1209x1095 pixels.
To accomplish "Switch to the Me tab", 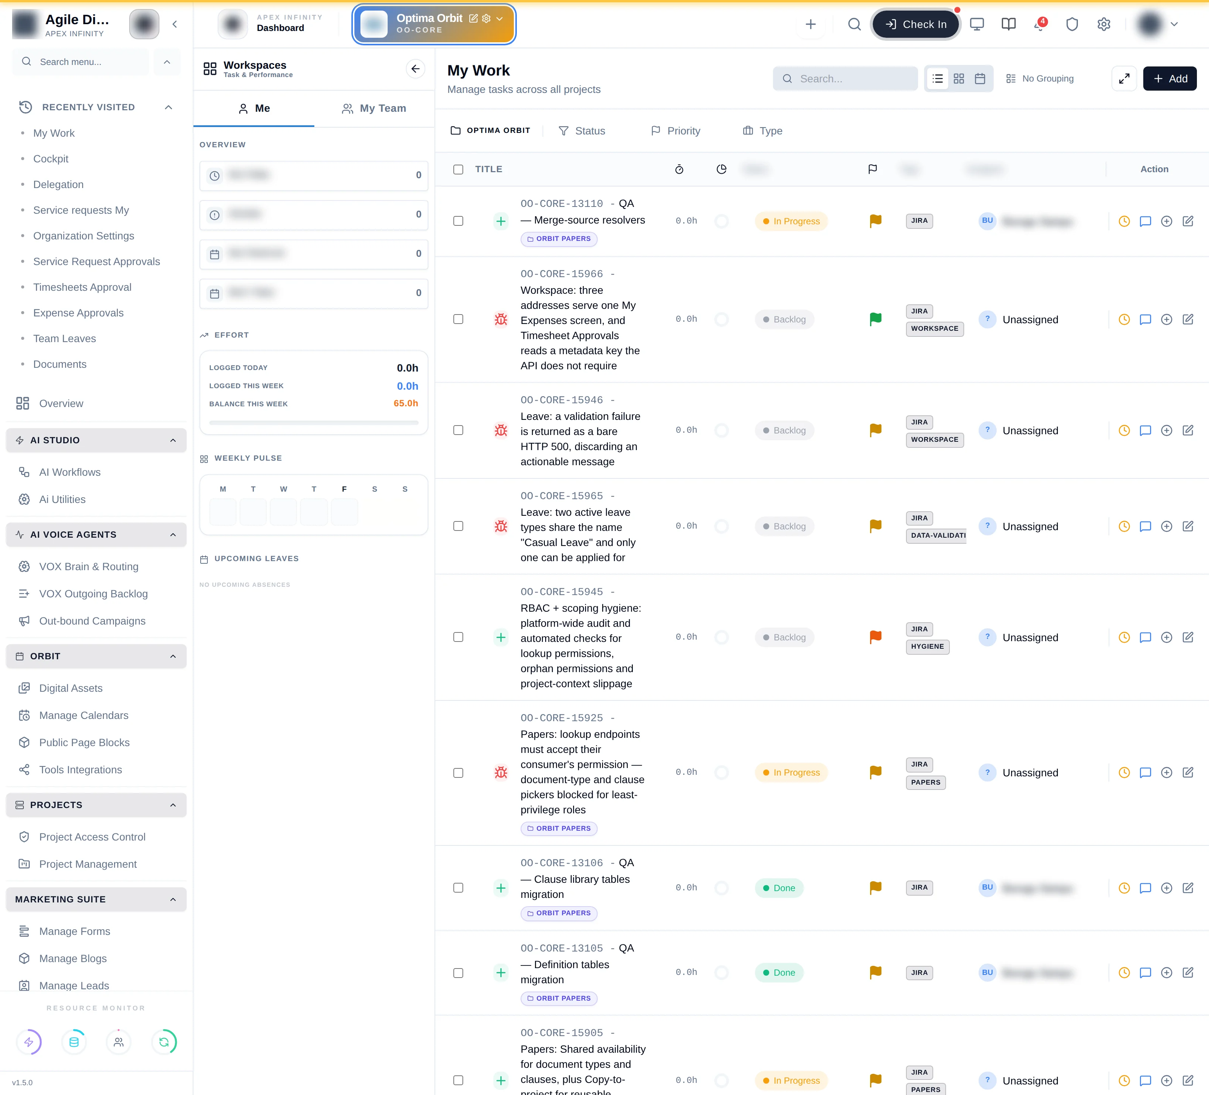I will tap(254, 108).
